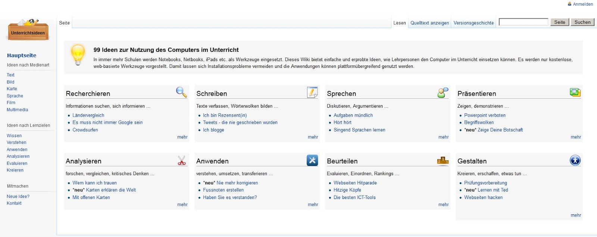Click the green slides icon beside Präsentieren

[575, 92]
